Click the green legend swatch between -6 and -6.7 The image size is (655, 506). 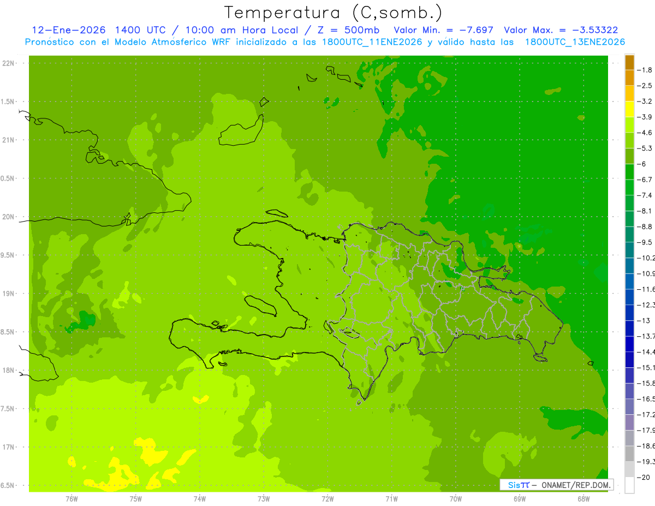(x=629, y=172)
